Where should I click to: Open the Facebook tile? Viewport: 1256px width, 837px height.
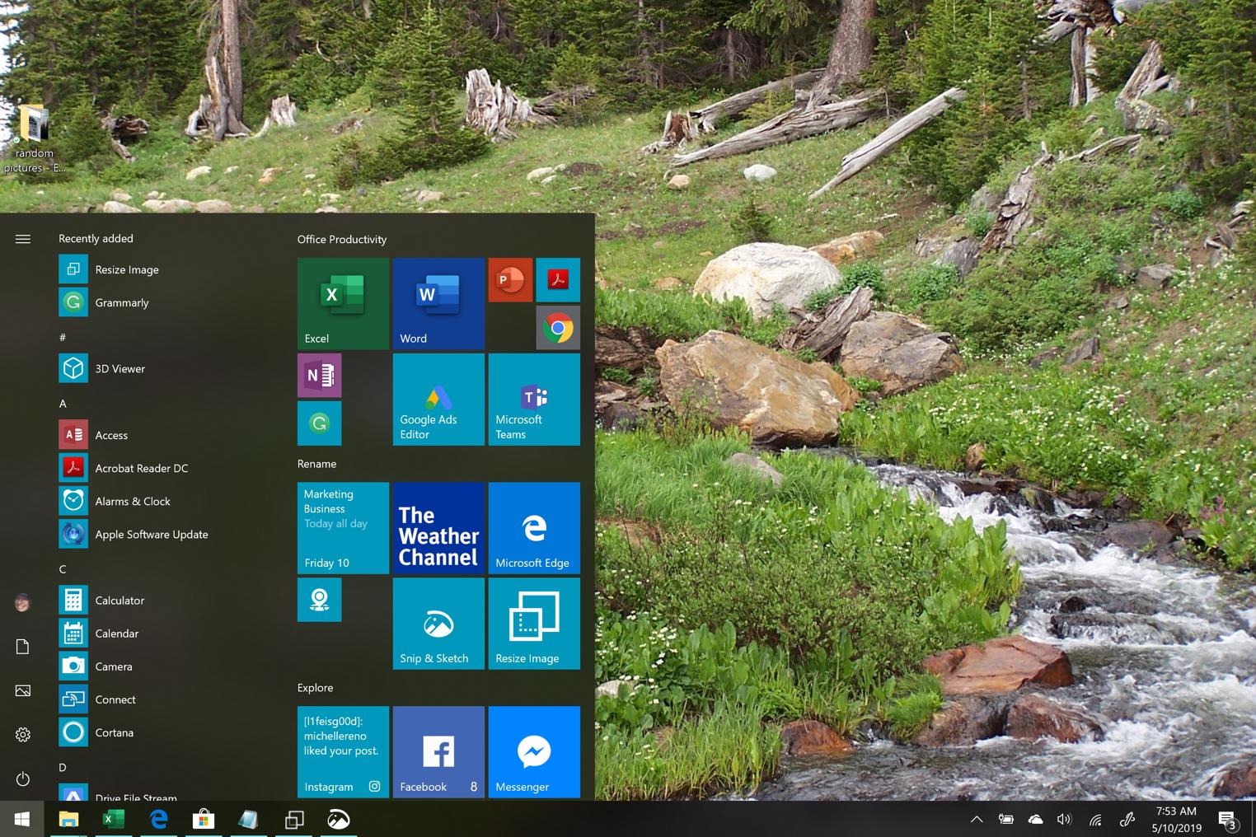click(x=438, y=752)
